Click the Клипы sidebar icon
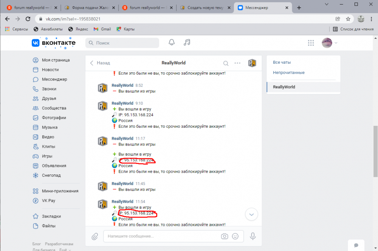Viewport: 378px width, 251px height. click(36, 147)
